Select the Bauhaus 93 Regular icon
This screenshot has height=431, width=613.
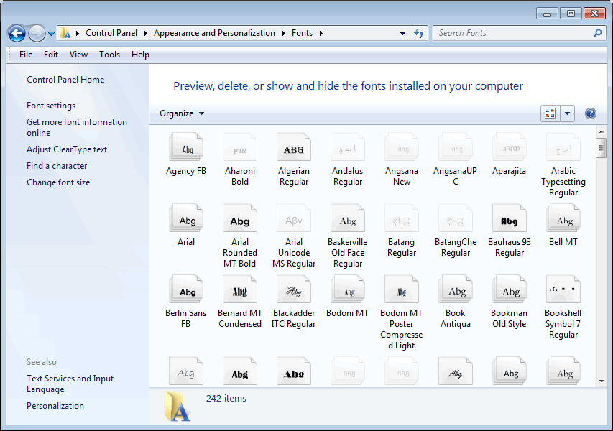[x=510, y=218]
